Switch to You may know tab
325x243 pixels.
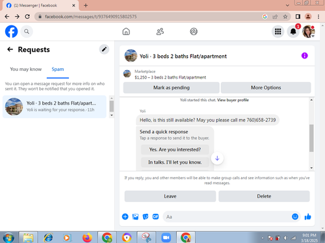26,69
